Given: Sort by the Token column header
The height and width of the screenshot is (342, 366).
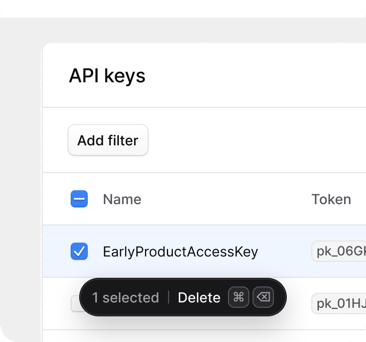Looking at the screenshot, I should pyautogui.click(x=331, y=199).
